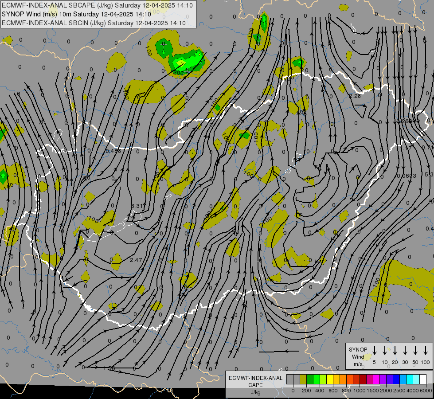This screenshot has height=399, width=434.
Task: Select the 'ECMWF-INDEX-ANAL SBCAPE' title line
Action: [x=97, y=5]
